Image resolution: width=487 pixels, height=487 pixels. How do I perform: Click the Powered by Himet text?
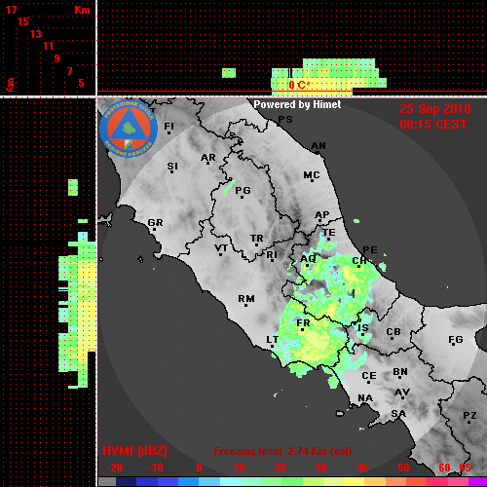click(297, 104)
